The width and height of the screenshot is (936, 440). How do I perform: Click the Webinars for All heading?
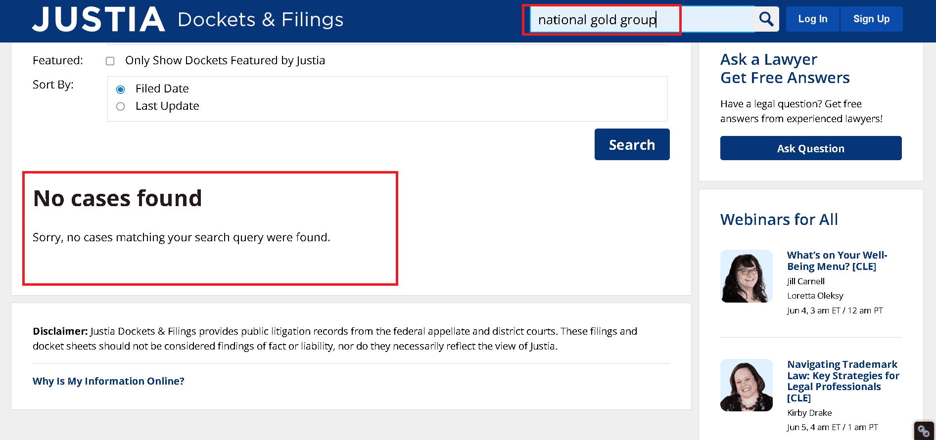[779, 220]
